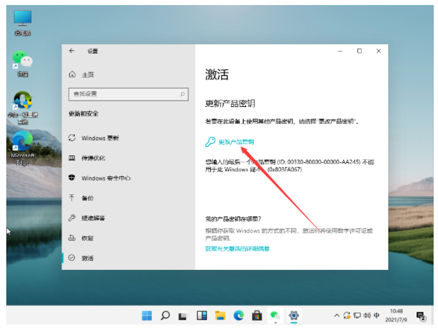438x329 pixels.
Task: Open 主页 (Home) in the Settings sidebar
Action: coord(87,74)
